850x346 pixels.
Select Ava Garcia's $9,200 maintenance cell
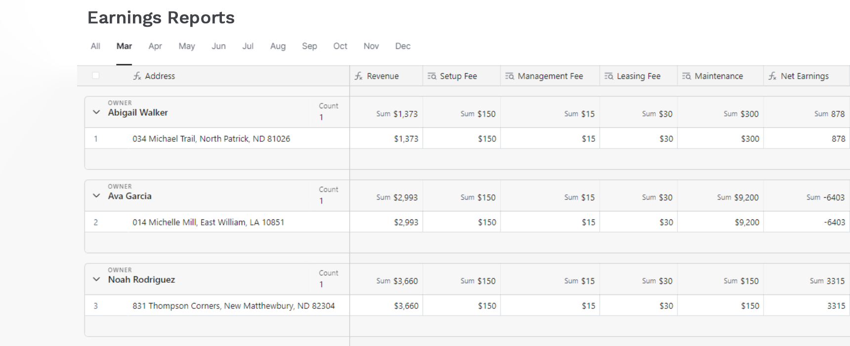click(746, 222)
